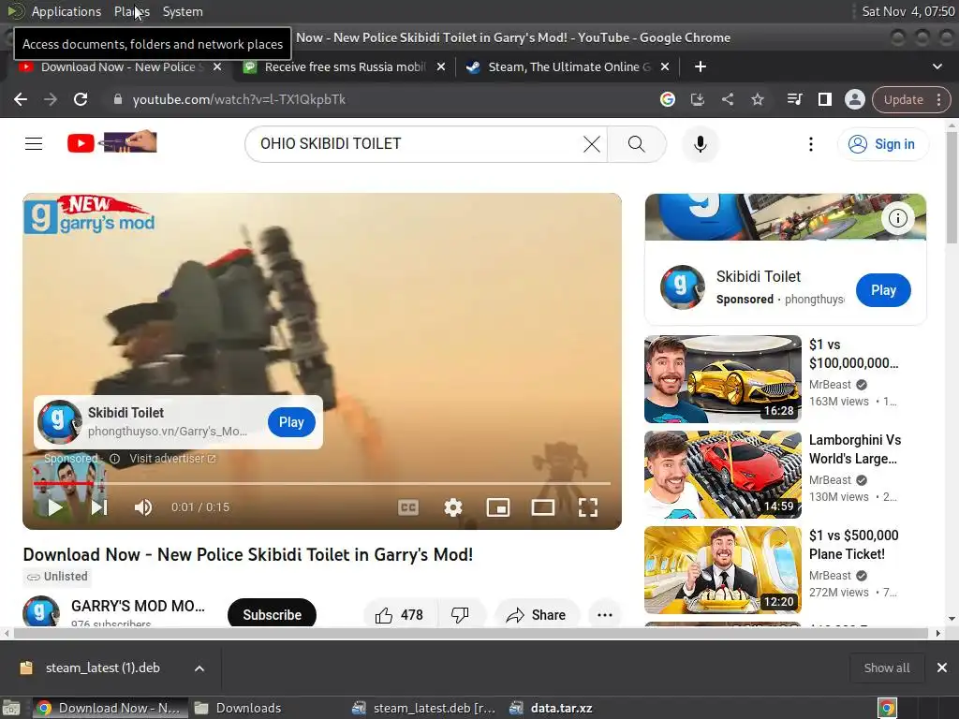This screenshot has width=959, height=719.
Task: Open media controls in Chrome toolbar
Action: 794,99
